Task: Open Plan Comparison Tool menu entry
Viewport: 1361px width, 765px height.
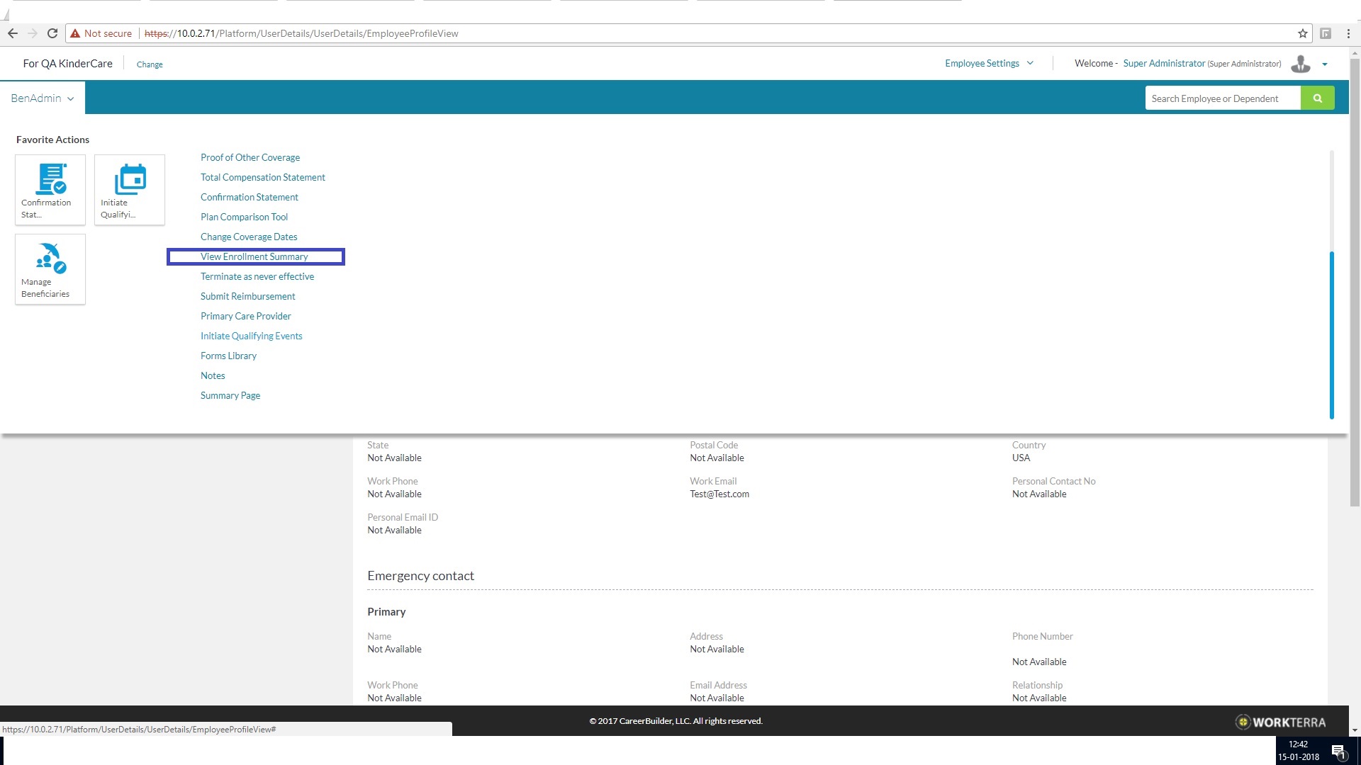Action: 244,217
